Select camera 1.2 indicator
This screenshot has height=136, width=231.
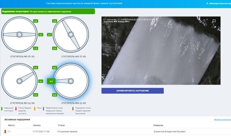[x=36, y=21]
